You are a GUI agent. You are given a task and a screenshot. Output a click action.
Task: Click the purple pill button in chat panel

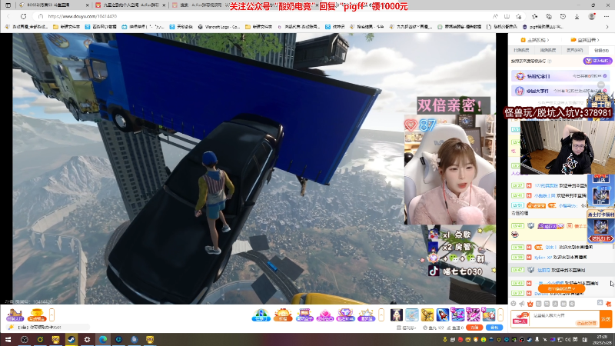[x=597, y=61]
